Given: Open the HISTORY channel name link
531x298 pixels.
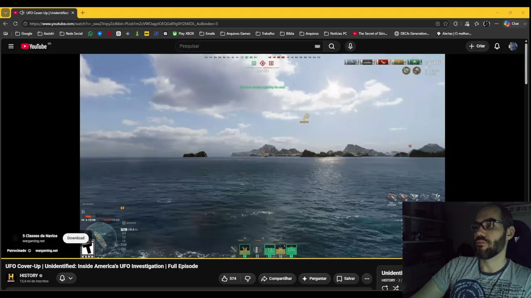Looking at the screenshot, I should tap(29, 276).
